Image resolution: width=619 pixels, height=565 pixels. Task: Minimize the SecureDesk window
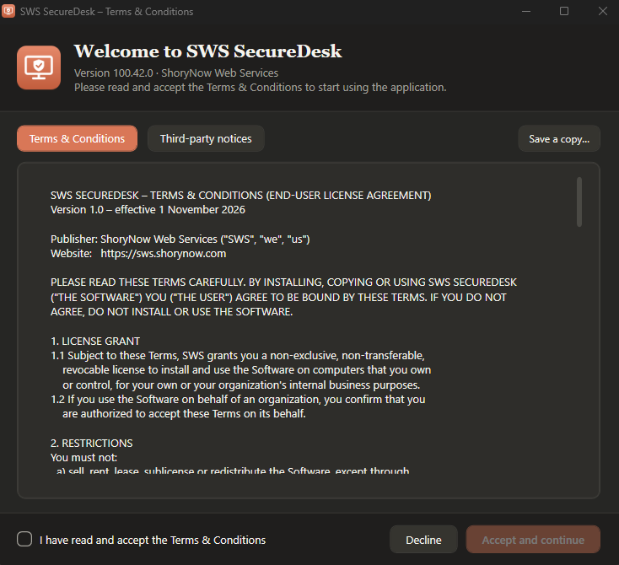click(526, 11)
